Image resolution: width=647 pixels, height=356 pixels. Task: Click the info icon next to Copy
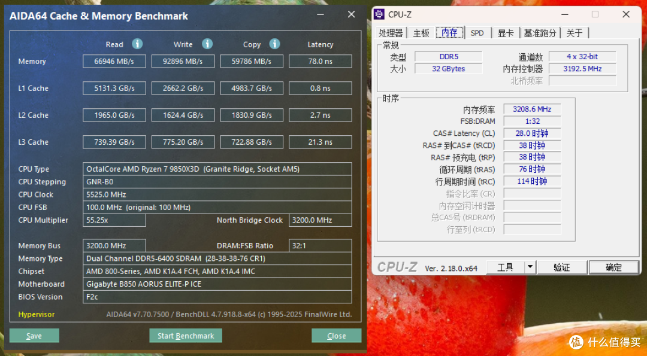pyautogui.click(x=274, y=44)
